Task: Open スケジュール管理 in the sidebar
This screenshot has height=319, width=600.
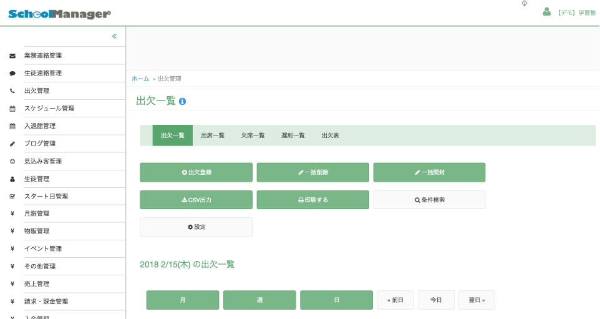Action: (49, 109)
